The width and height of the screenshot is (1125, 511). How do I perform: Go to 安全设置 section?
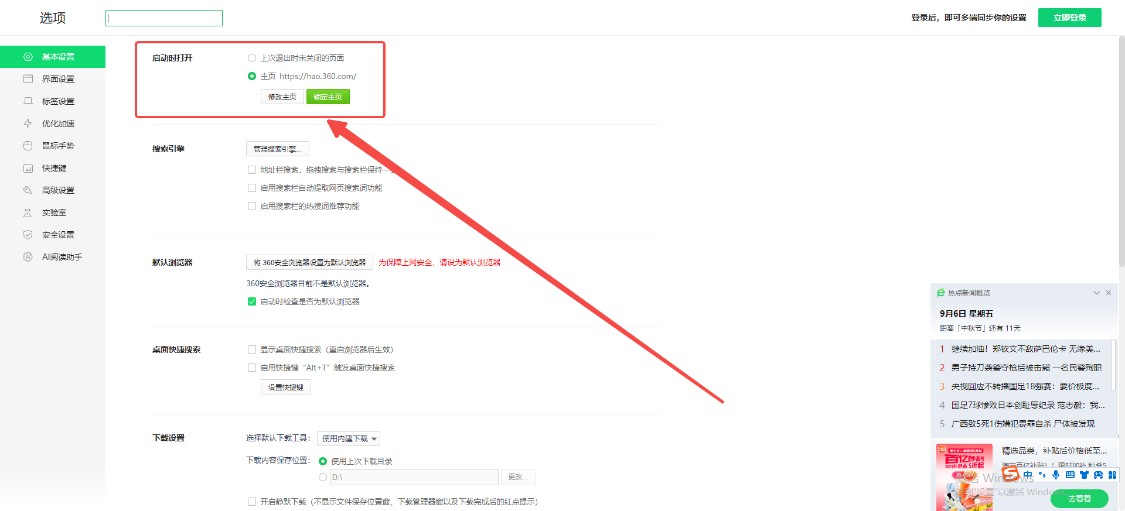pyautogui.click(x=53, y=235)
